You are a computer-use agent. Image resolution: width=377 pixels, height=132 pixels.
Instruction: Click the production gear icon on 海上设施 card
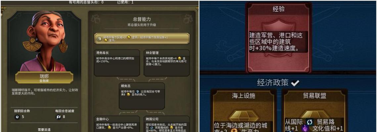tap(234, 131)
